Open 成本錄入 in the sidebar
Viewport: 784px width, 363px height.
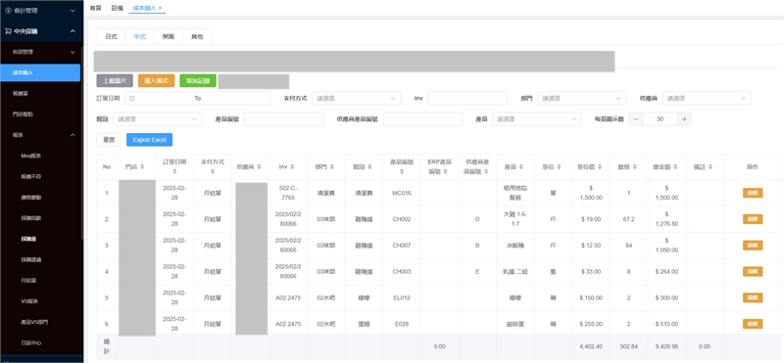coord(40,72)
